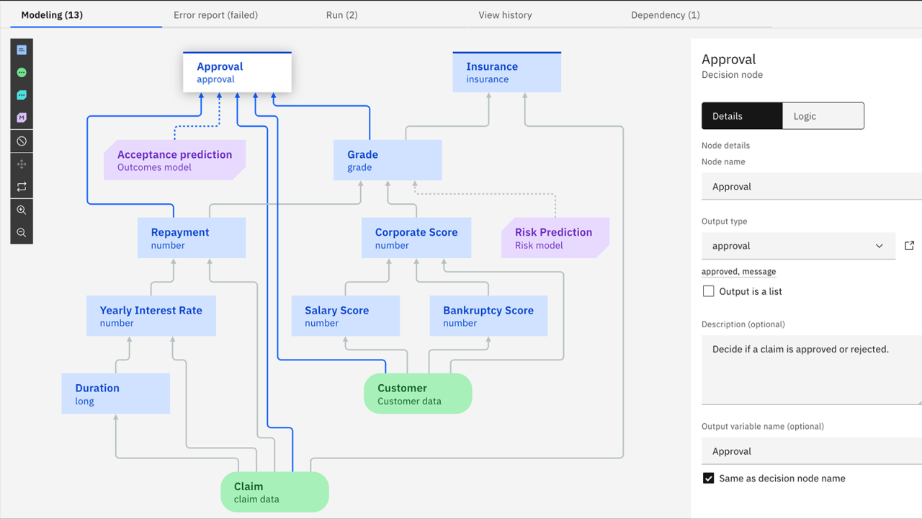Click the auto-arrange layout icon

[x=21, y=186]
